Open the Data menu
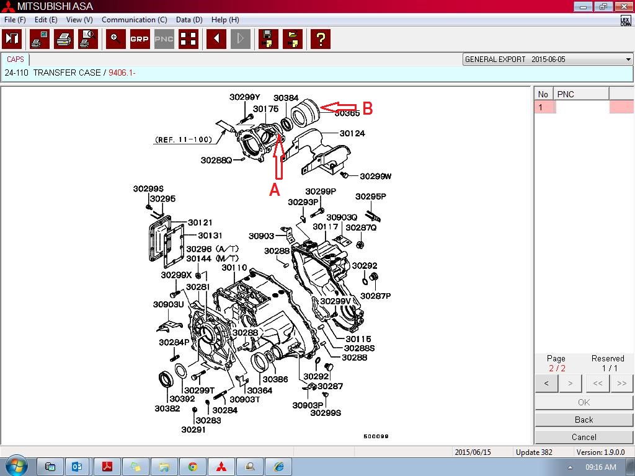The height and width of the screenshot is (476, 635). coord(189,20)
